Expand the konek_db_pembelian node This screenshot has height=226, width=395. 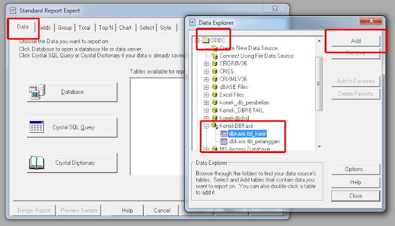tap(206, 103)
